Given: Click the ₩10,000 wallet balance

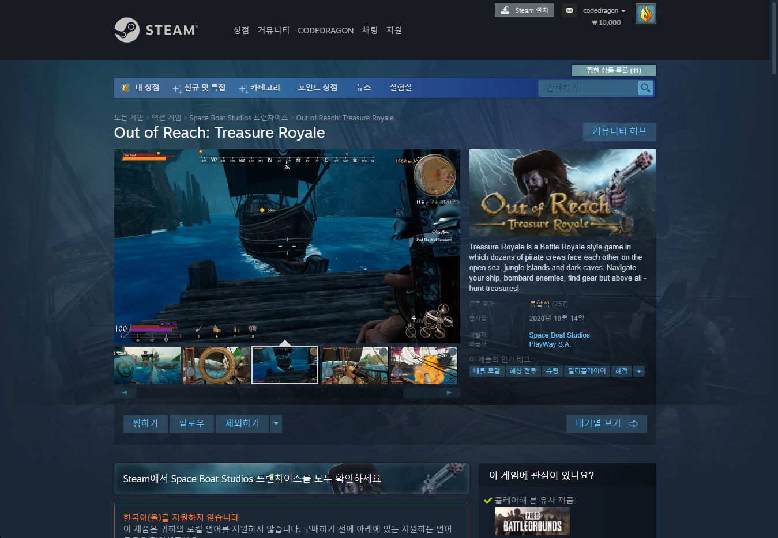Looking at the screenshot, I should click(x=606, y=22).
